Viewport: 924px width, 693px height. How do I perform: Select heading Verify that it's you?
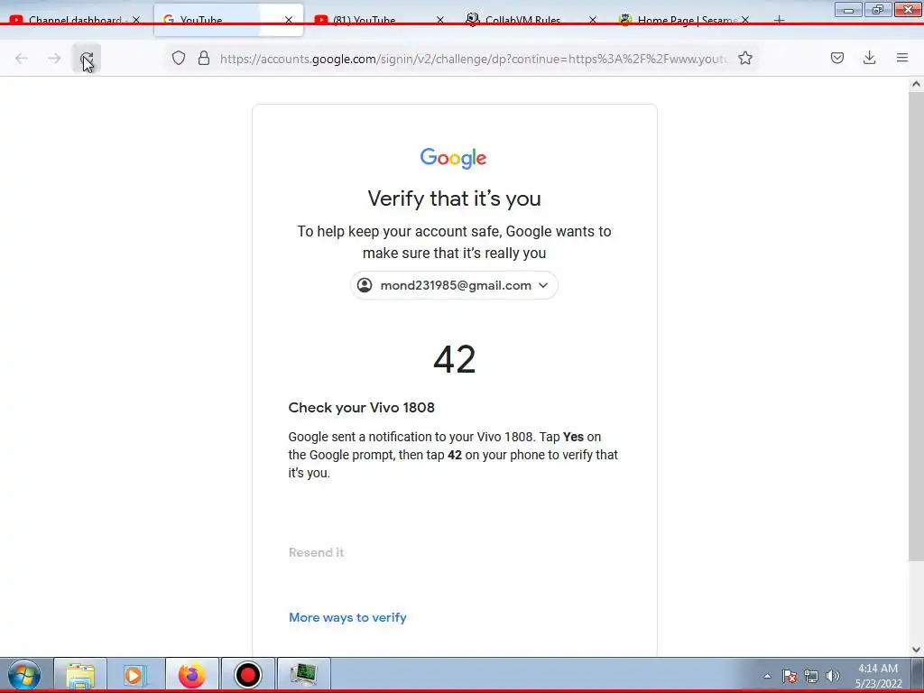point(455,199)
